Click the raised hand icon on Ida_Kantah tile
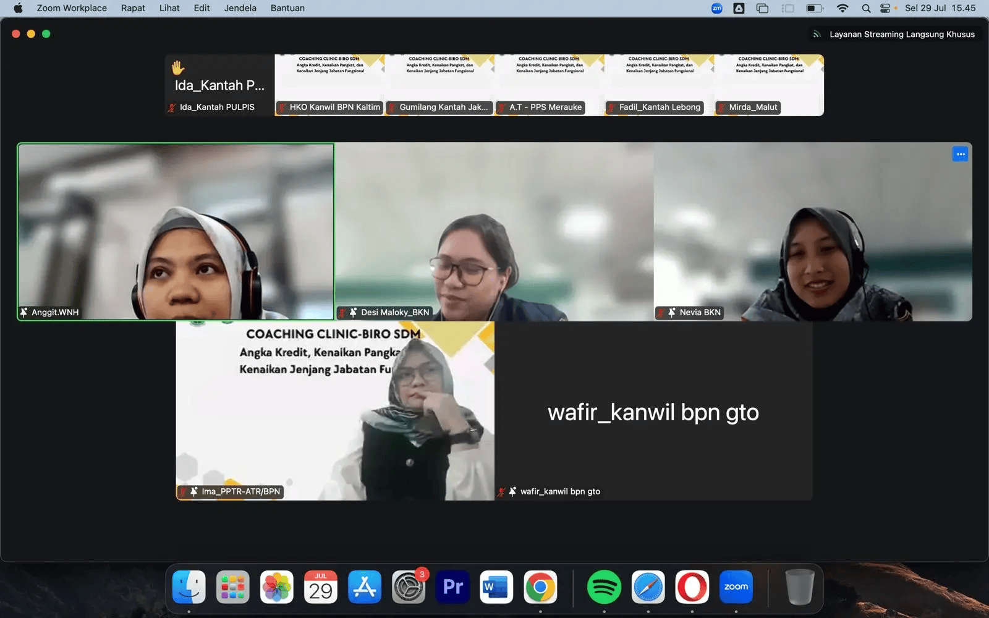The image size is (989, 618). click(x=178, y=67)
